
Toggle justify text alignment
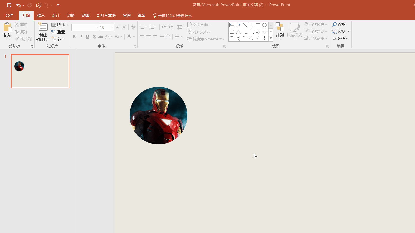click(x=162, y=37)
